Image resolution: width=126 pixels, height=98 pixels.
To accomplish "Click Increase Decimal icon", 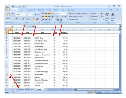I will 58,20.
